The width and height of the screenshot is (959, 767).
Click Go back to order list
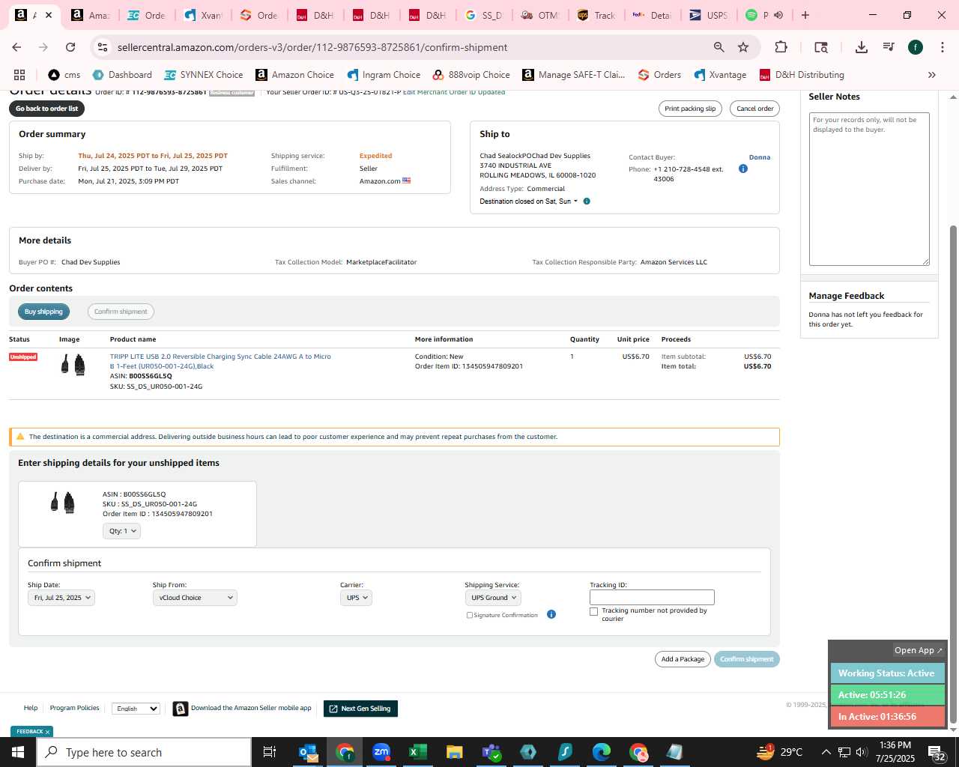coord(46,109)
